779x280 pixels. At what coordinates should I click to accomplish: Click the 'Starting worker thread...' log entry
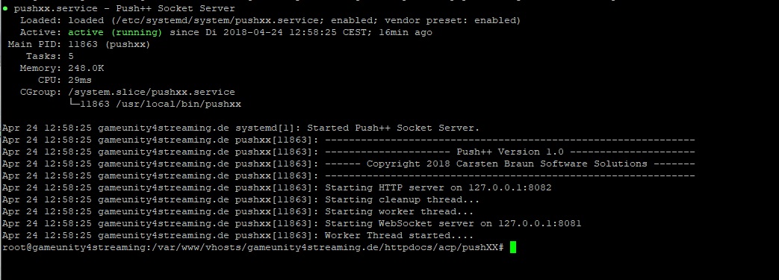click(x=399, y=211)
